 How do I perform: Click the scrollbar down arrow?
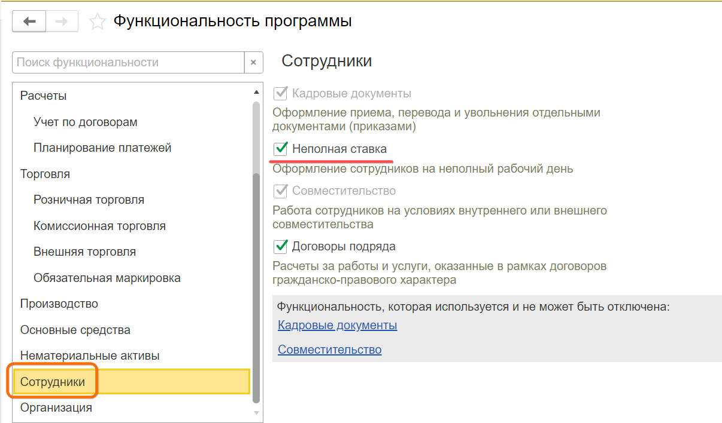click(257, 413)
